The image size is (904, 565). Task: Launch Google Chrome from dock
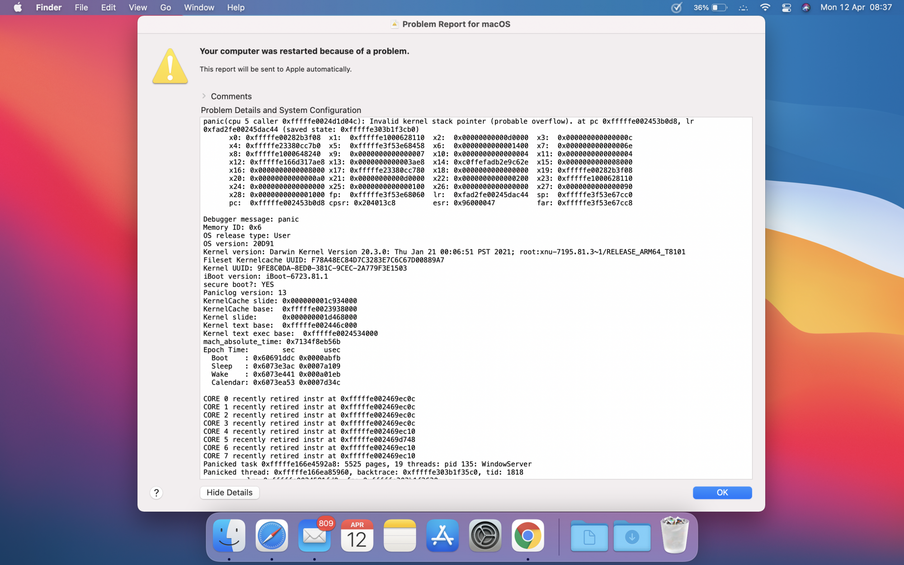tap(527, 536)
